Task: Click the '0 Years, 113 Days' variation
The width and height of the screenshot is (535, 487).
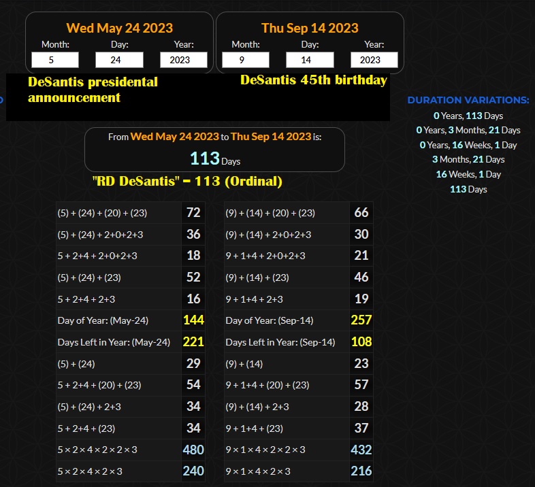Action: 468,116
